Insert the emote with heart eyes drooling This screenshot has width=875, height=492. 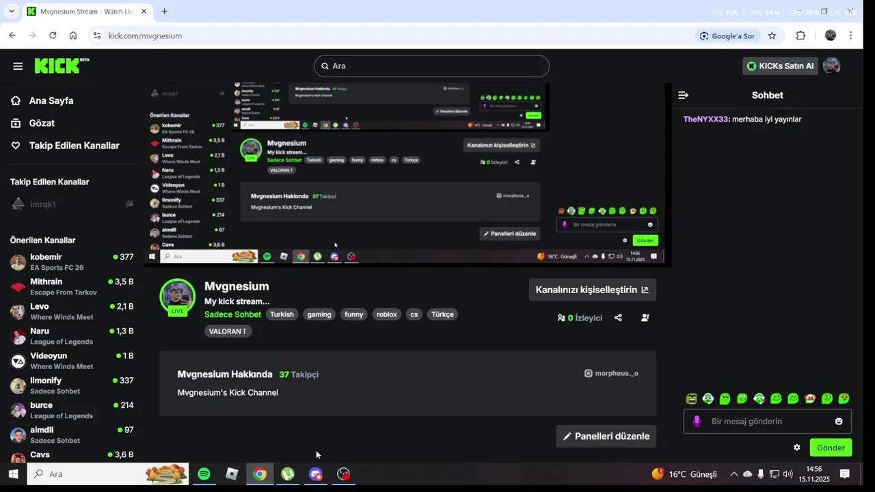tap(844, 398)
